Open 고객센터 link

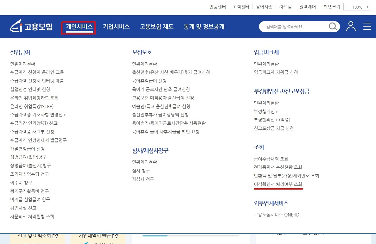[x=241, y=7]
